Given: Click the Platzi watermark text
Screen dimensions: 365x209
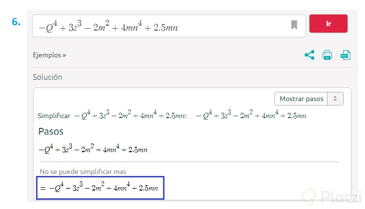Looking at the screenshot, I should pyautogui.click(x=340, y=196).
